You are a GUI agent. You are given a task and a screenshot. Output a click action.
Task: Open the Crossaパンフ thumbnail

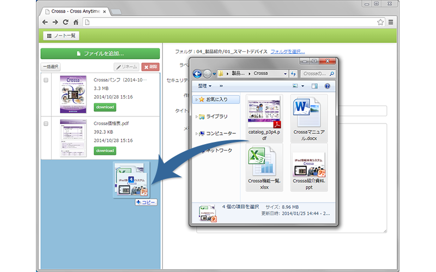click(73, 94)
